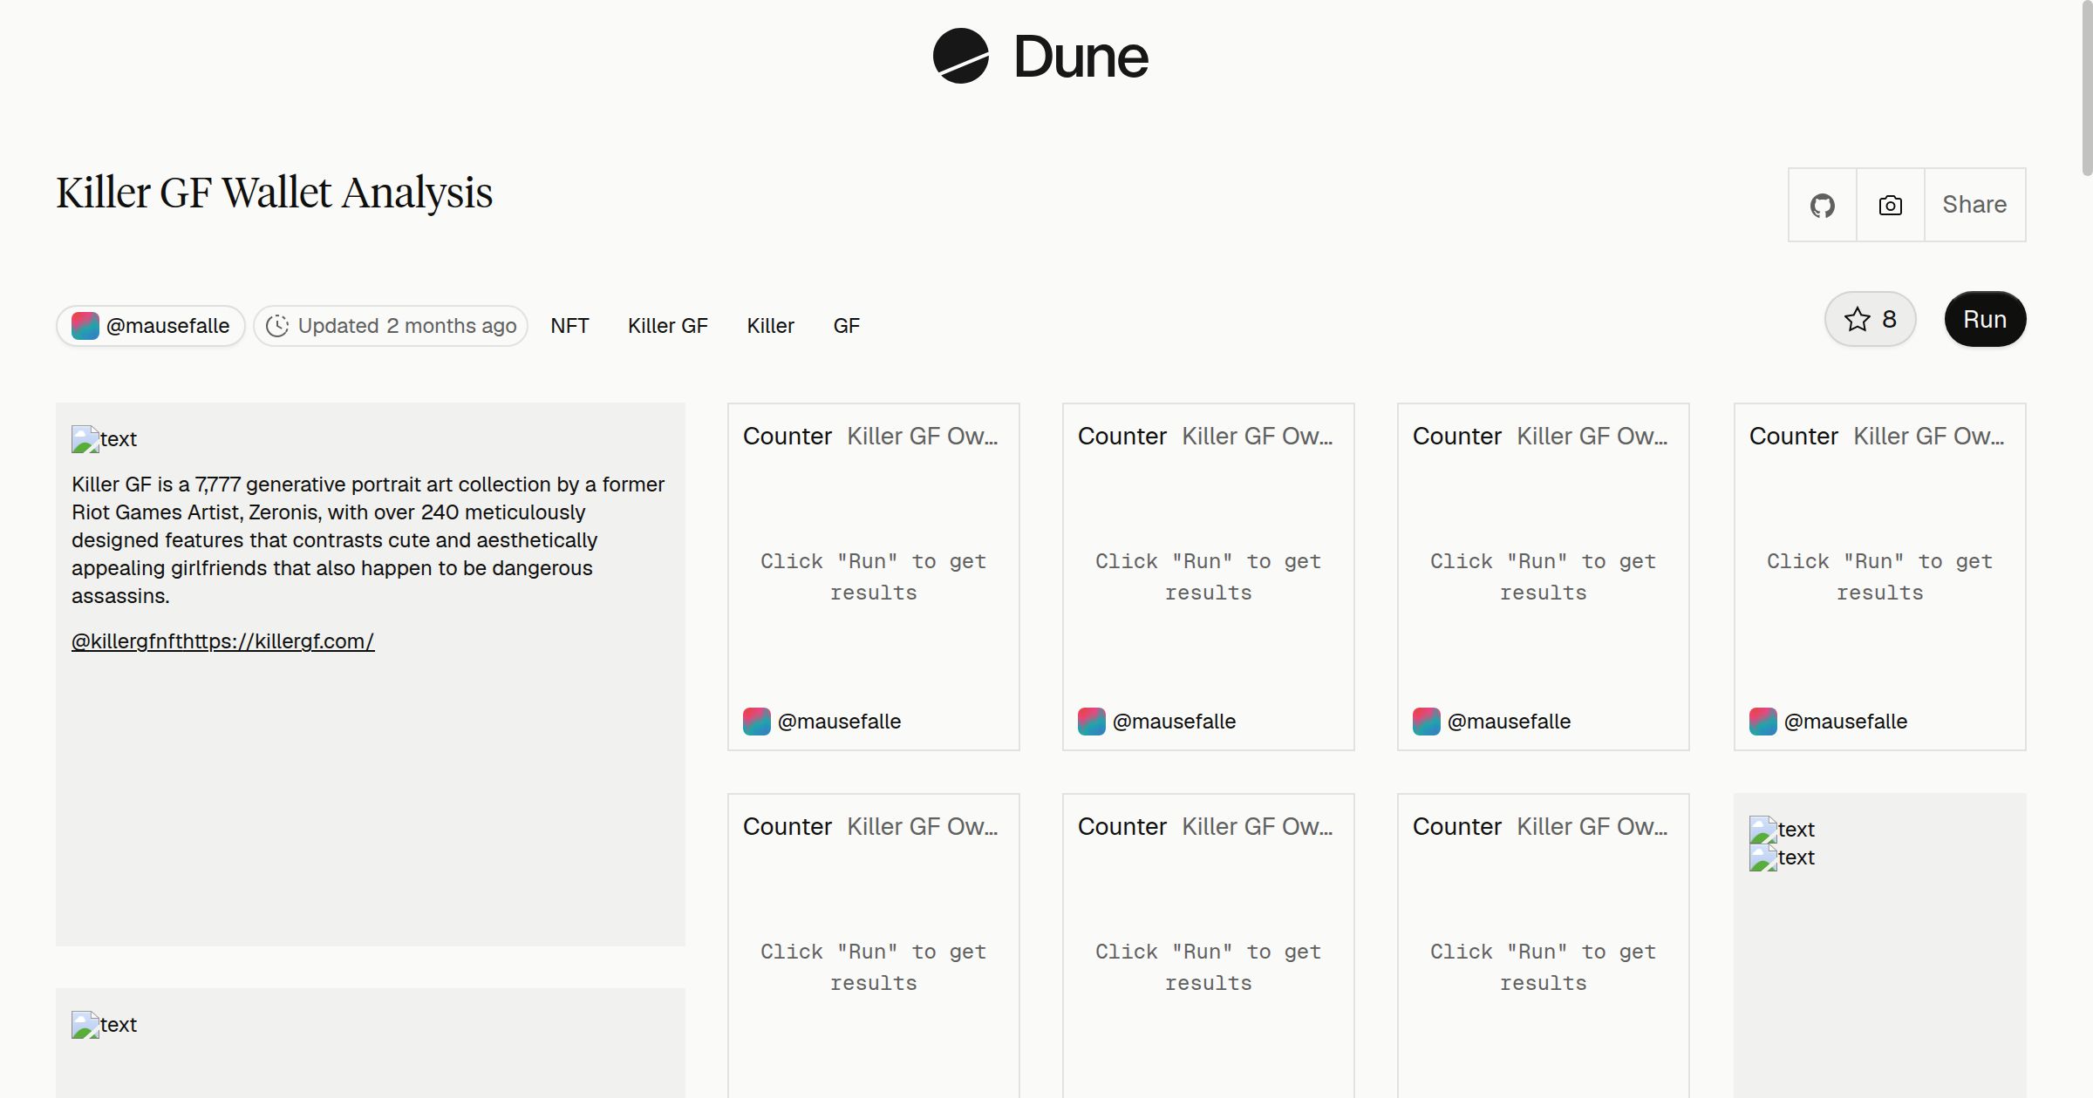Viewport: 2093px width, 1098px height.
Task: Select the Killer tag
Action: 770,326
